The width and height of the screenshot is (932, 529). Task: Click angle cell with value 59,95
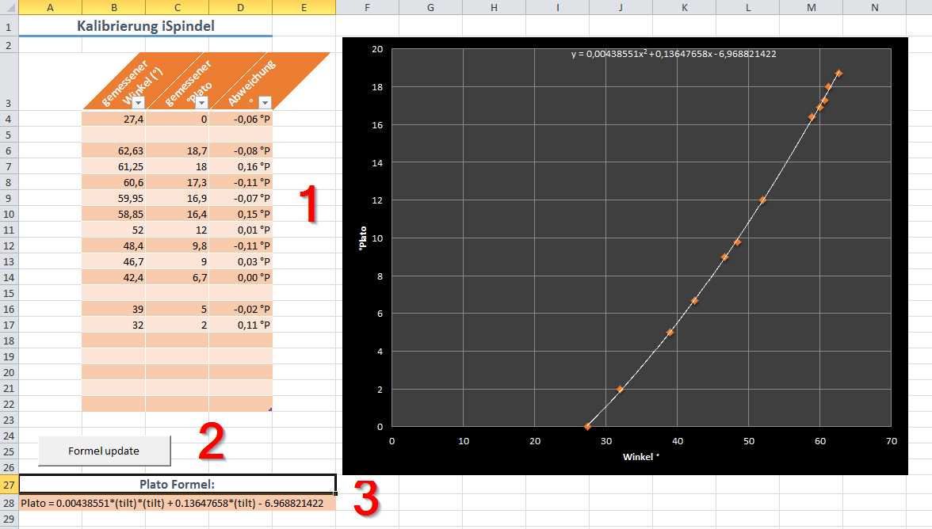click(x=113, y=198)
